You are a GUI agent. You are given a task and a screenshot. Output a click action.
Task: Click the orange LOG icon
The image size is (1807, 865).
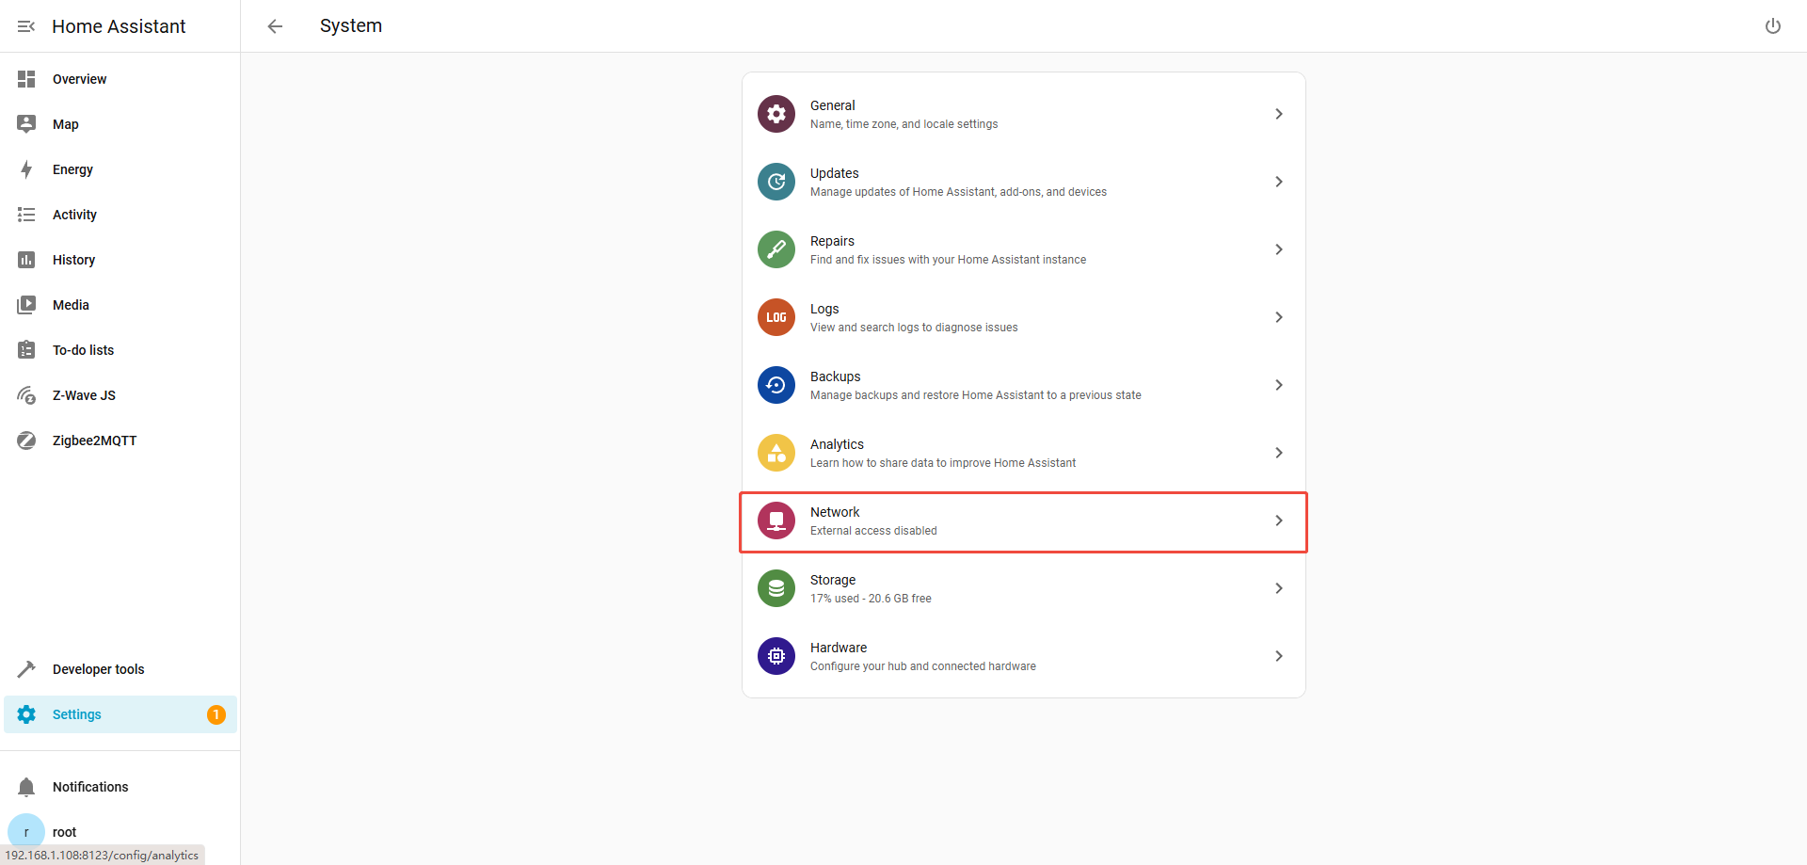point(776,317)
